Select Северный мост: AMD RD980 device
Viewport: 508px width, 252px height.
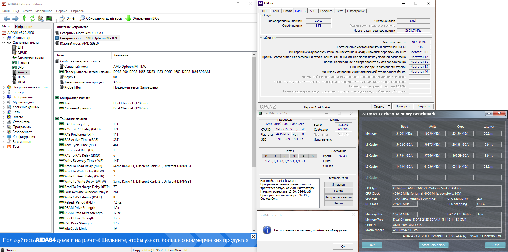point(81,33)
